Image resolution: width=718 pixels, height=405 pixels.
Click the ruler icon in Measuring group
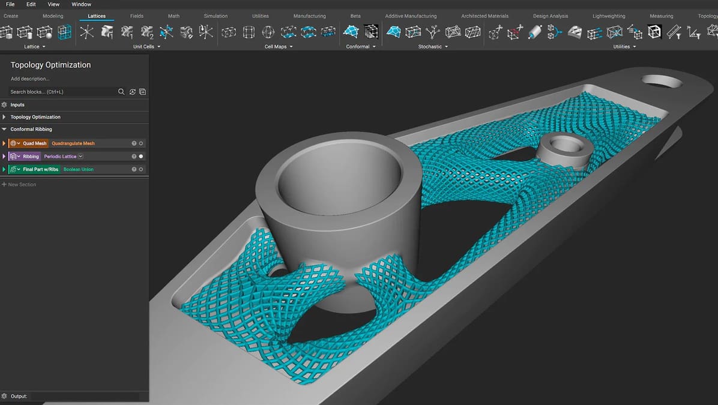point(674,32)
